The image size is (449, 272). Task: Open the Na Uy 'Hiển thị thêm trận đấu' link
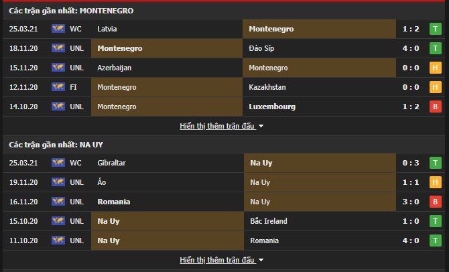(x=217, y=260)
